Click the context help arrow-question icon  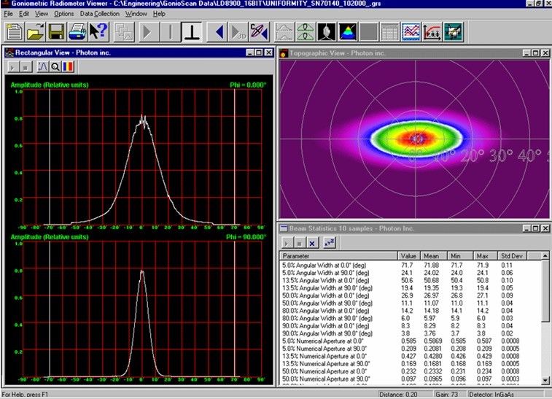[98, 31]
